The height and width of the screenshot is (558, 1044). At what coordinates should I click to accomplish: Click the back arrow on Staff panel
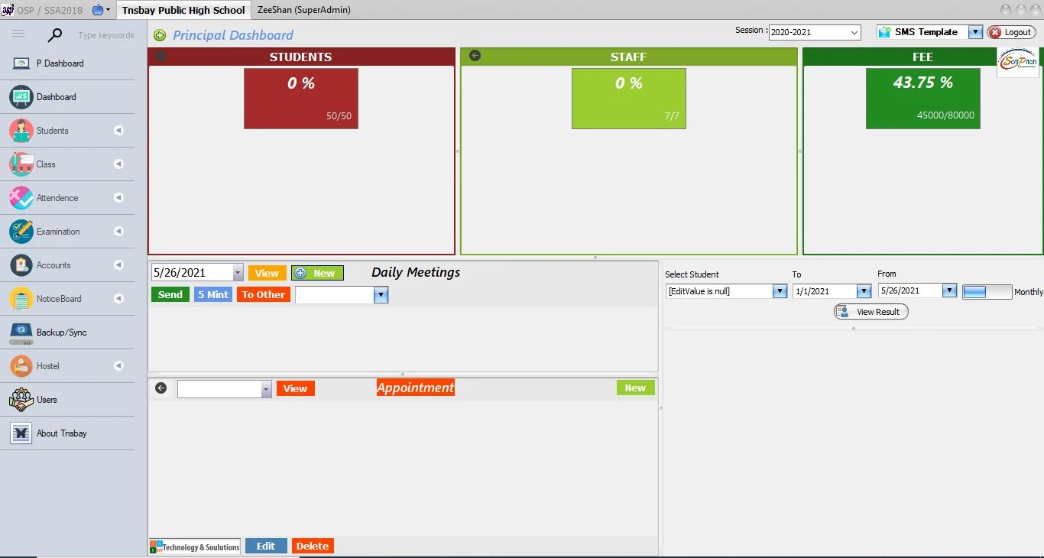475,56
